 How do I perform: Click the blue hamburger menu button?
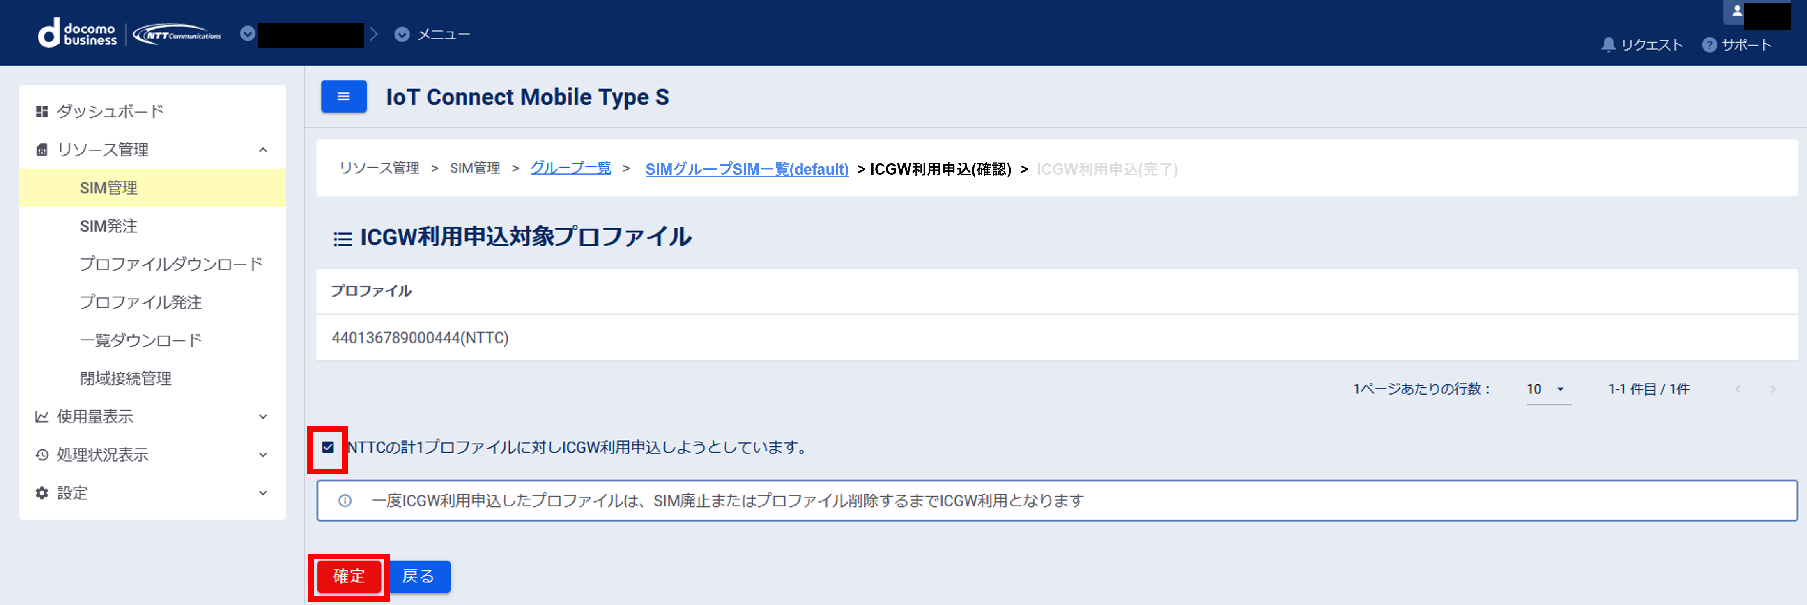pos(343,97)
